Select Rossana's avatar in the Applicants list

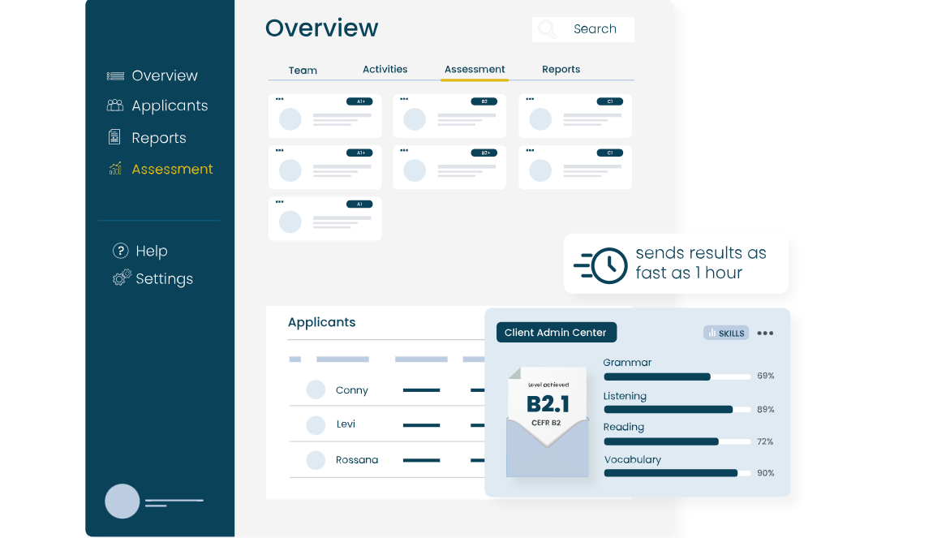click(x=315, y=460)
